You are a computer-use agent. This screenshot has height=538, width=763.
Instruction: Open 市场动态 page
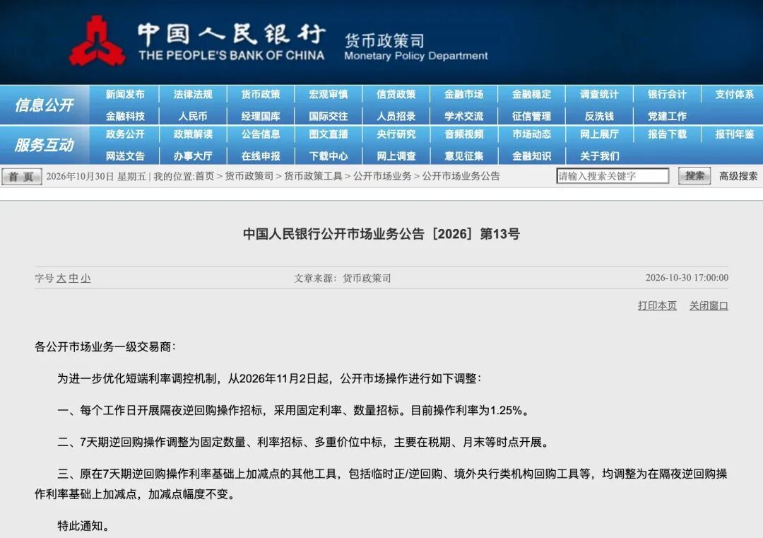click(x=531, y=134)
